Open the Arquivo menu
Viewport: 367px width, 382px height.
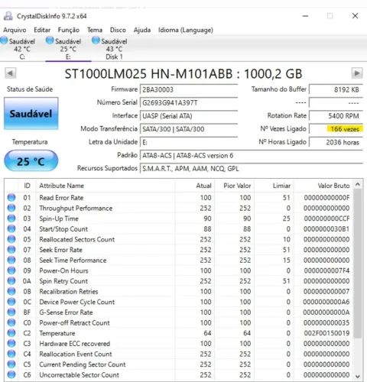click(x=15, y=30)
